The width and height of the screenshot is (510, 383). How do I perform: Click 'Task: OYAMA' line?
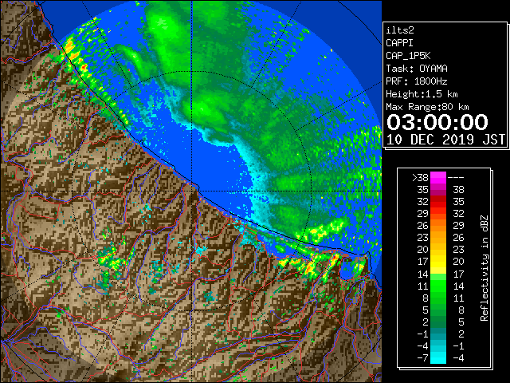(x=417, y=69)
